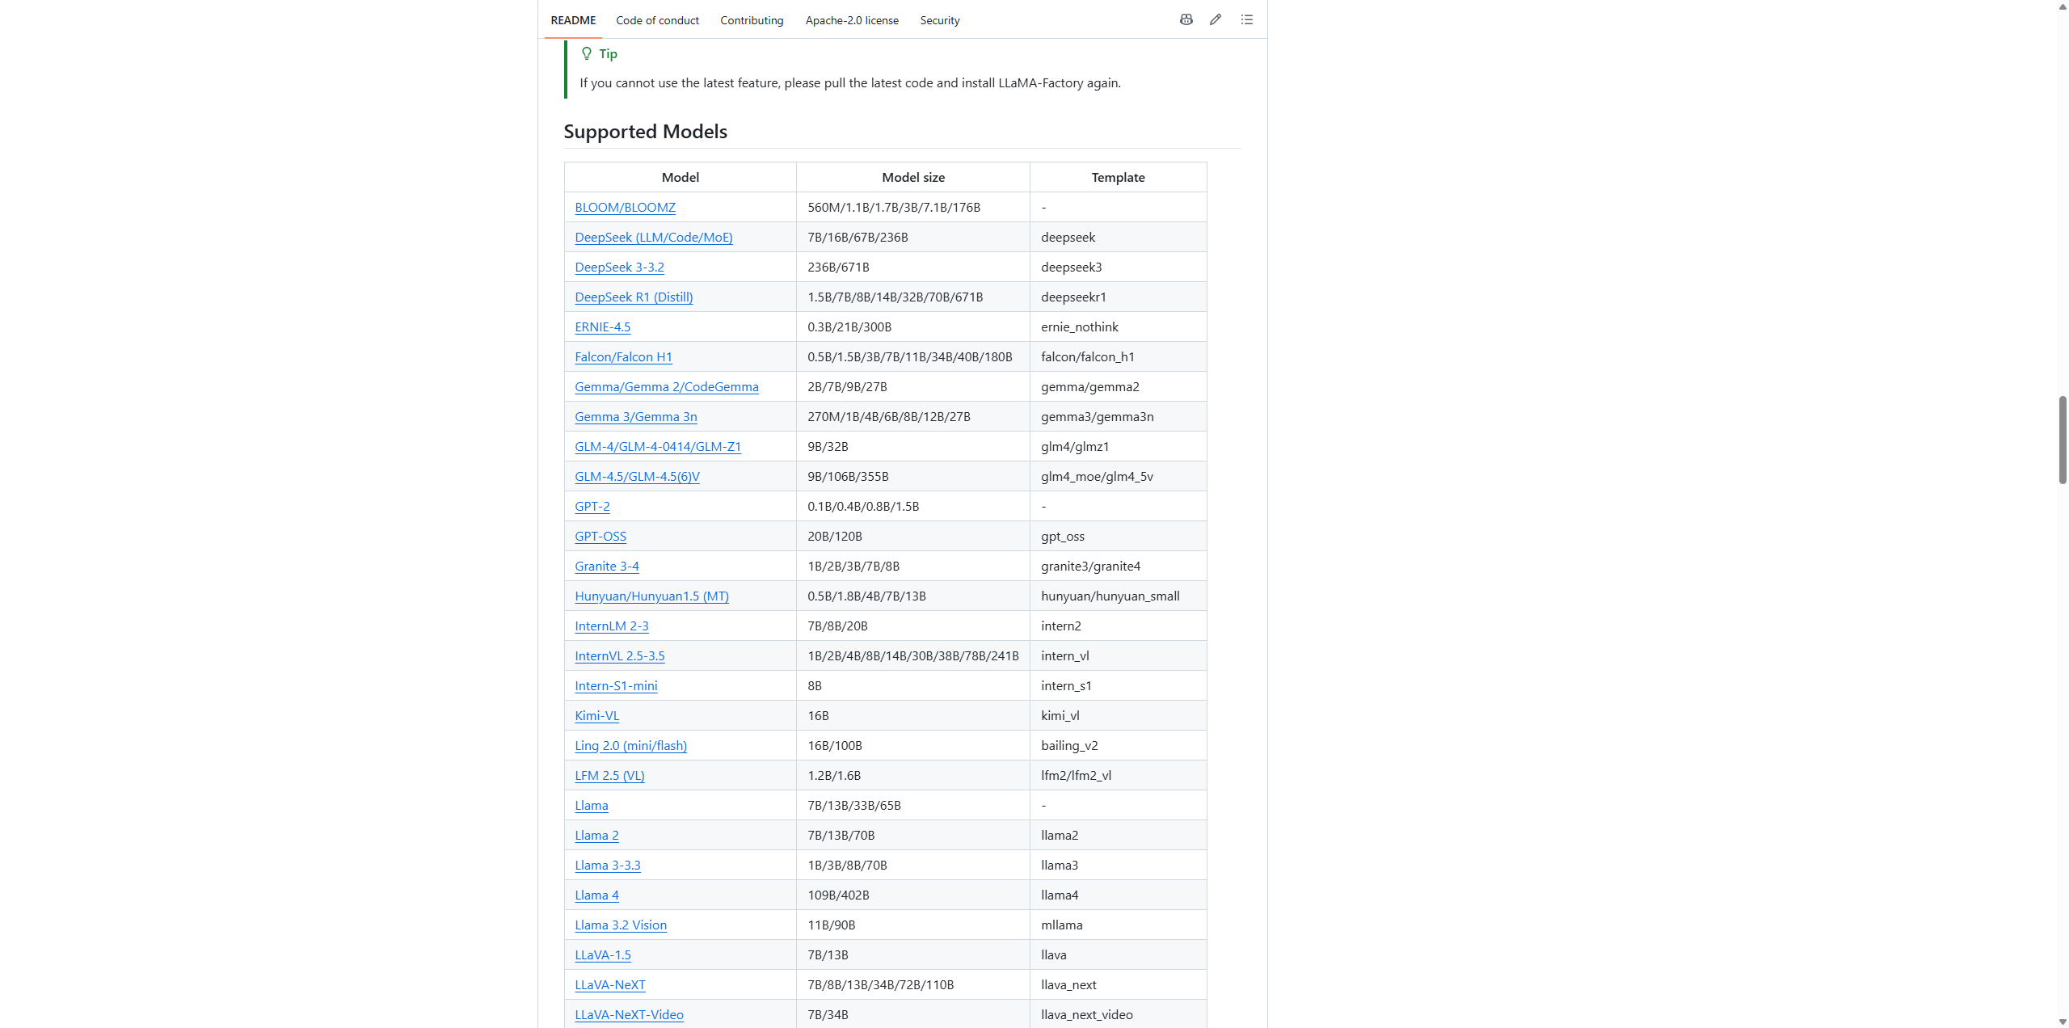Open the DeepSeek (LLM/Code/MoE) link
The height and width of the screenshot is (1028, 2069).
point(654,237)
